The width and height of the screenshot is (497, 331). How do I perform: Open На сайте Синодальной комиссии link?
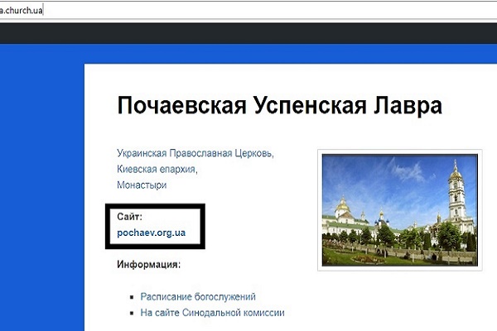(x=212, y=313)
